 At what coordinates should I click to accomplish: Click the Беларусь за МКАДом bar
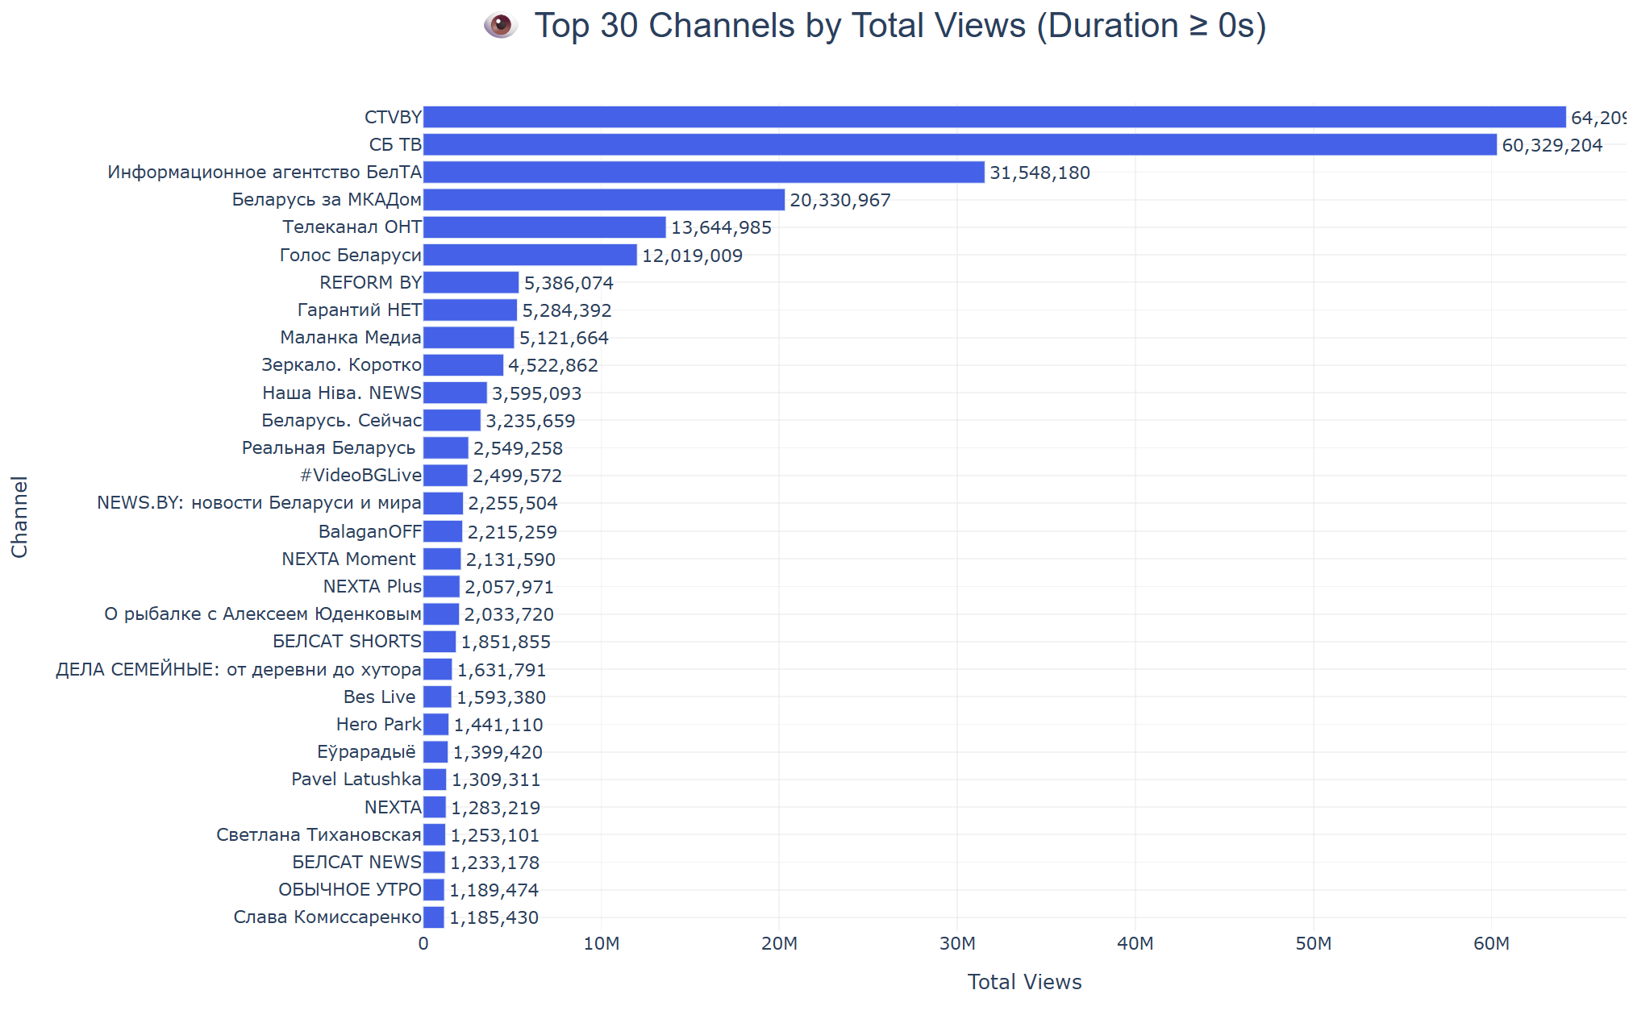tap(603, 200)
